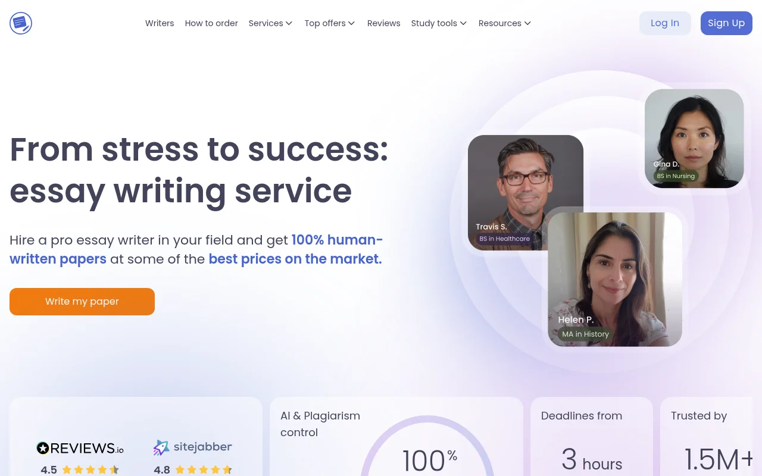Viewport: 762px width, 476px height.
Task: Go to the Writers page
Action: click(160, 23)
